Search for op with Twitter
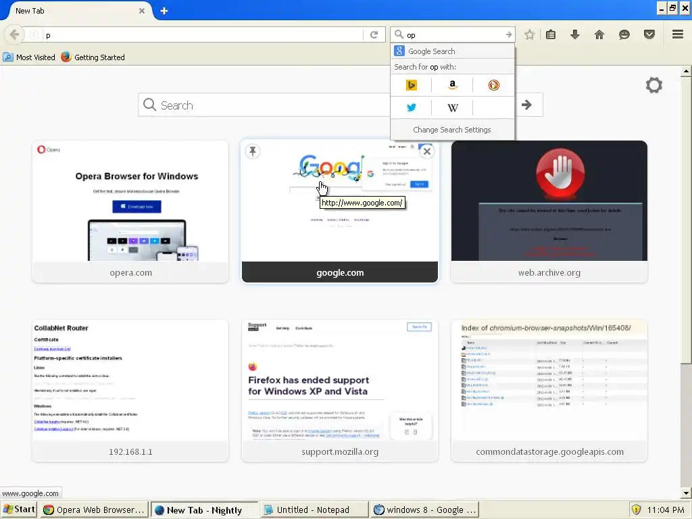Image resolution: width=692 pixels, height=519 pixels. click(412, 107)
